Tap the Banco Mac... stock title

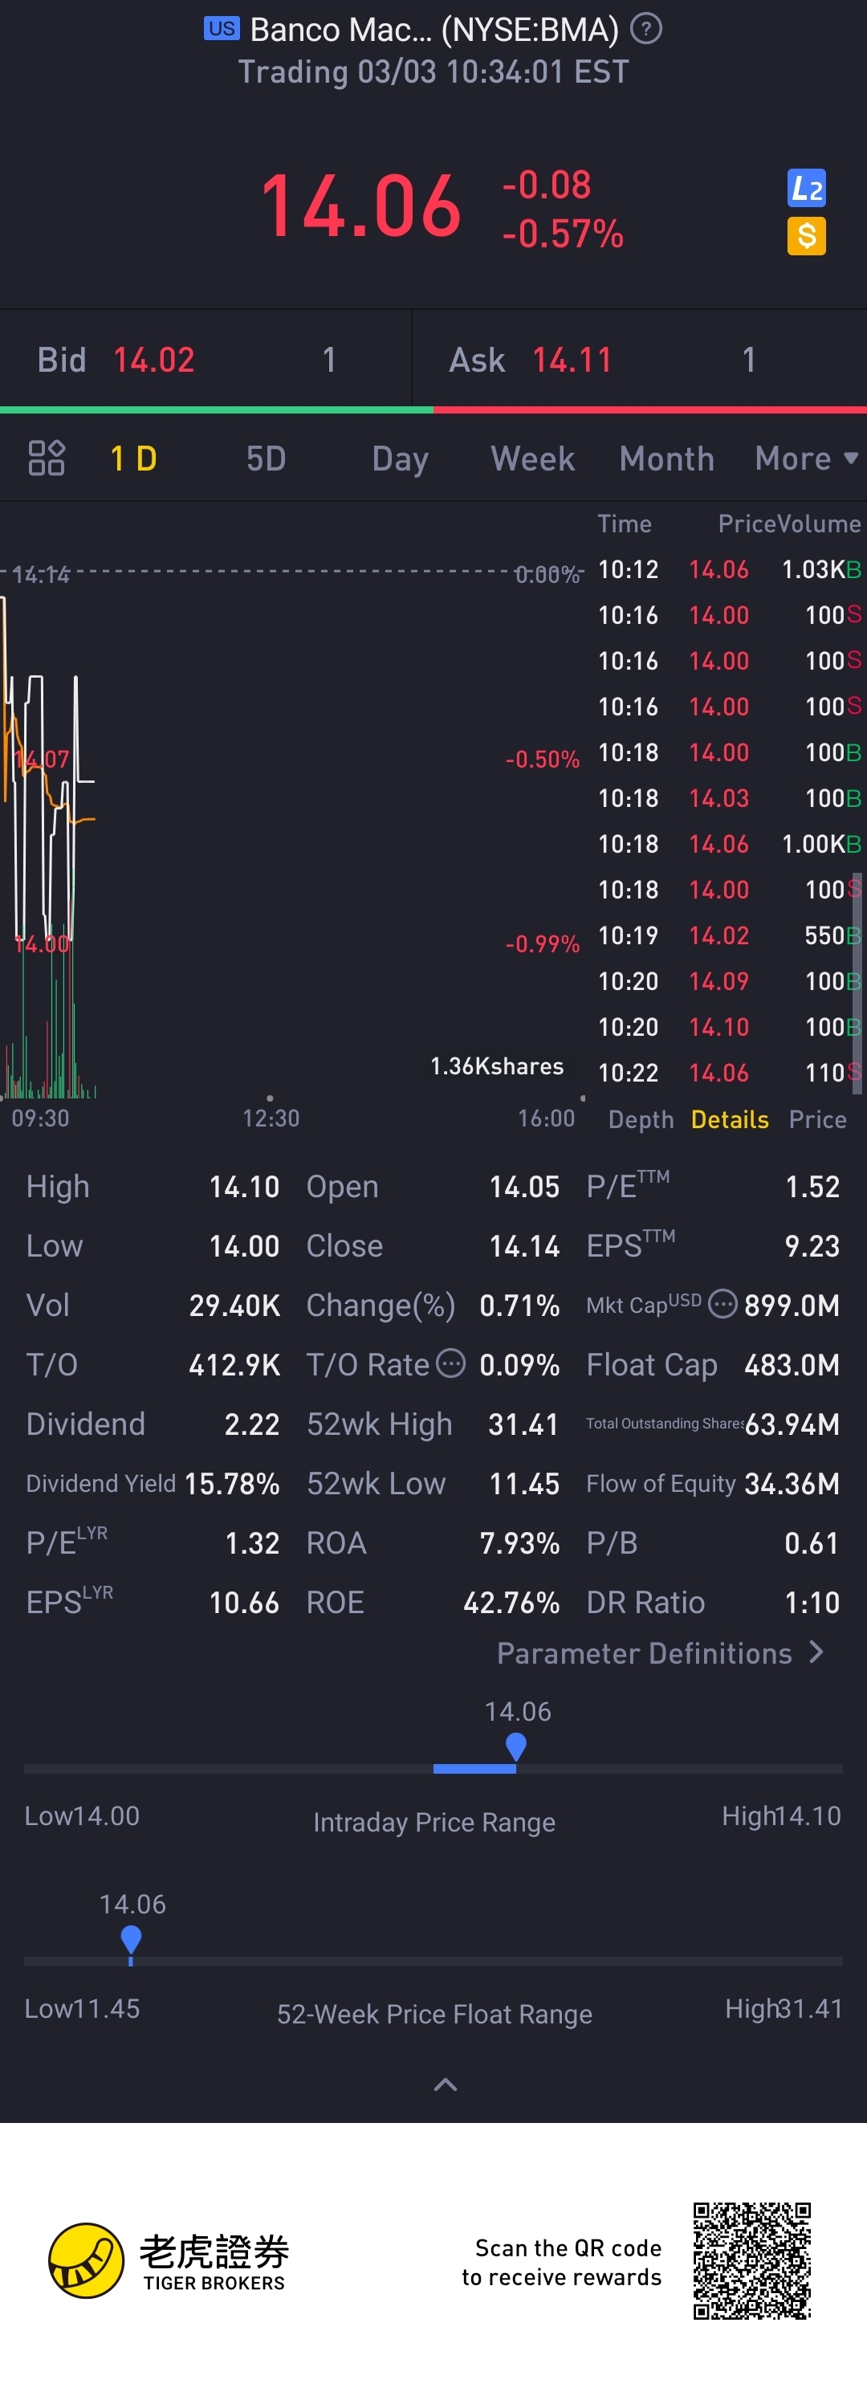(x=434, y=29)
